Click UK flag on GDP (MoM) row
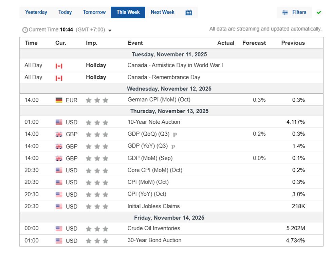This screenshot has width=331, height=254. pos(59,158)
